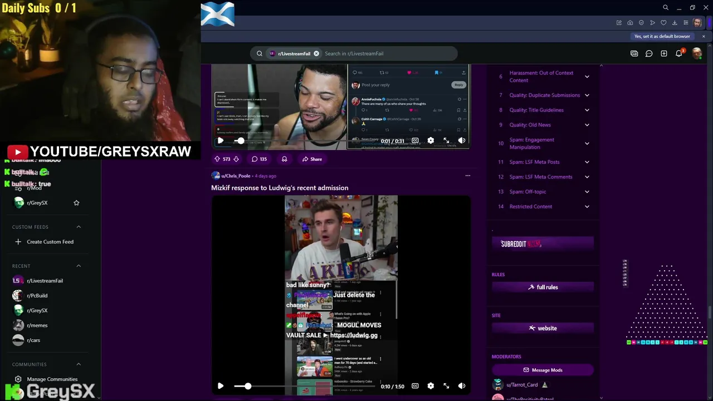Open Reddit user avatar menu
Viewport: 713px width, 401px height.
coord(697,53)
